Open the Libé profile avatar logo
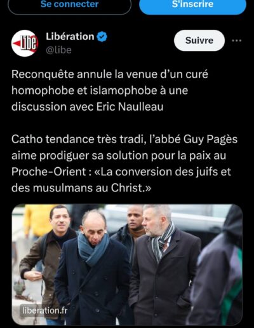The image size is (254, 328). click(25, 43)
